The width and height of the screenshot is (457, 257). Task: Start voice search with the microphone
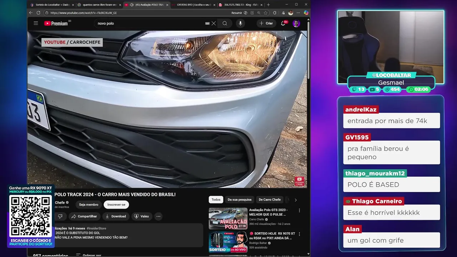240,23
